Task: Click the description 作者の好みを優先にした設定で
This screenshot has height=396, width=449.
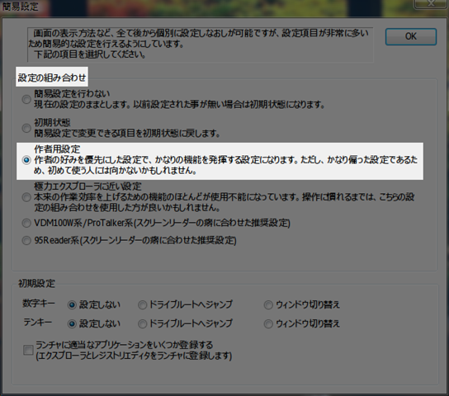Action: (x=225, y=165)
